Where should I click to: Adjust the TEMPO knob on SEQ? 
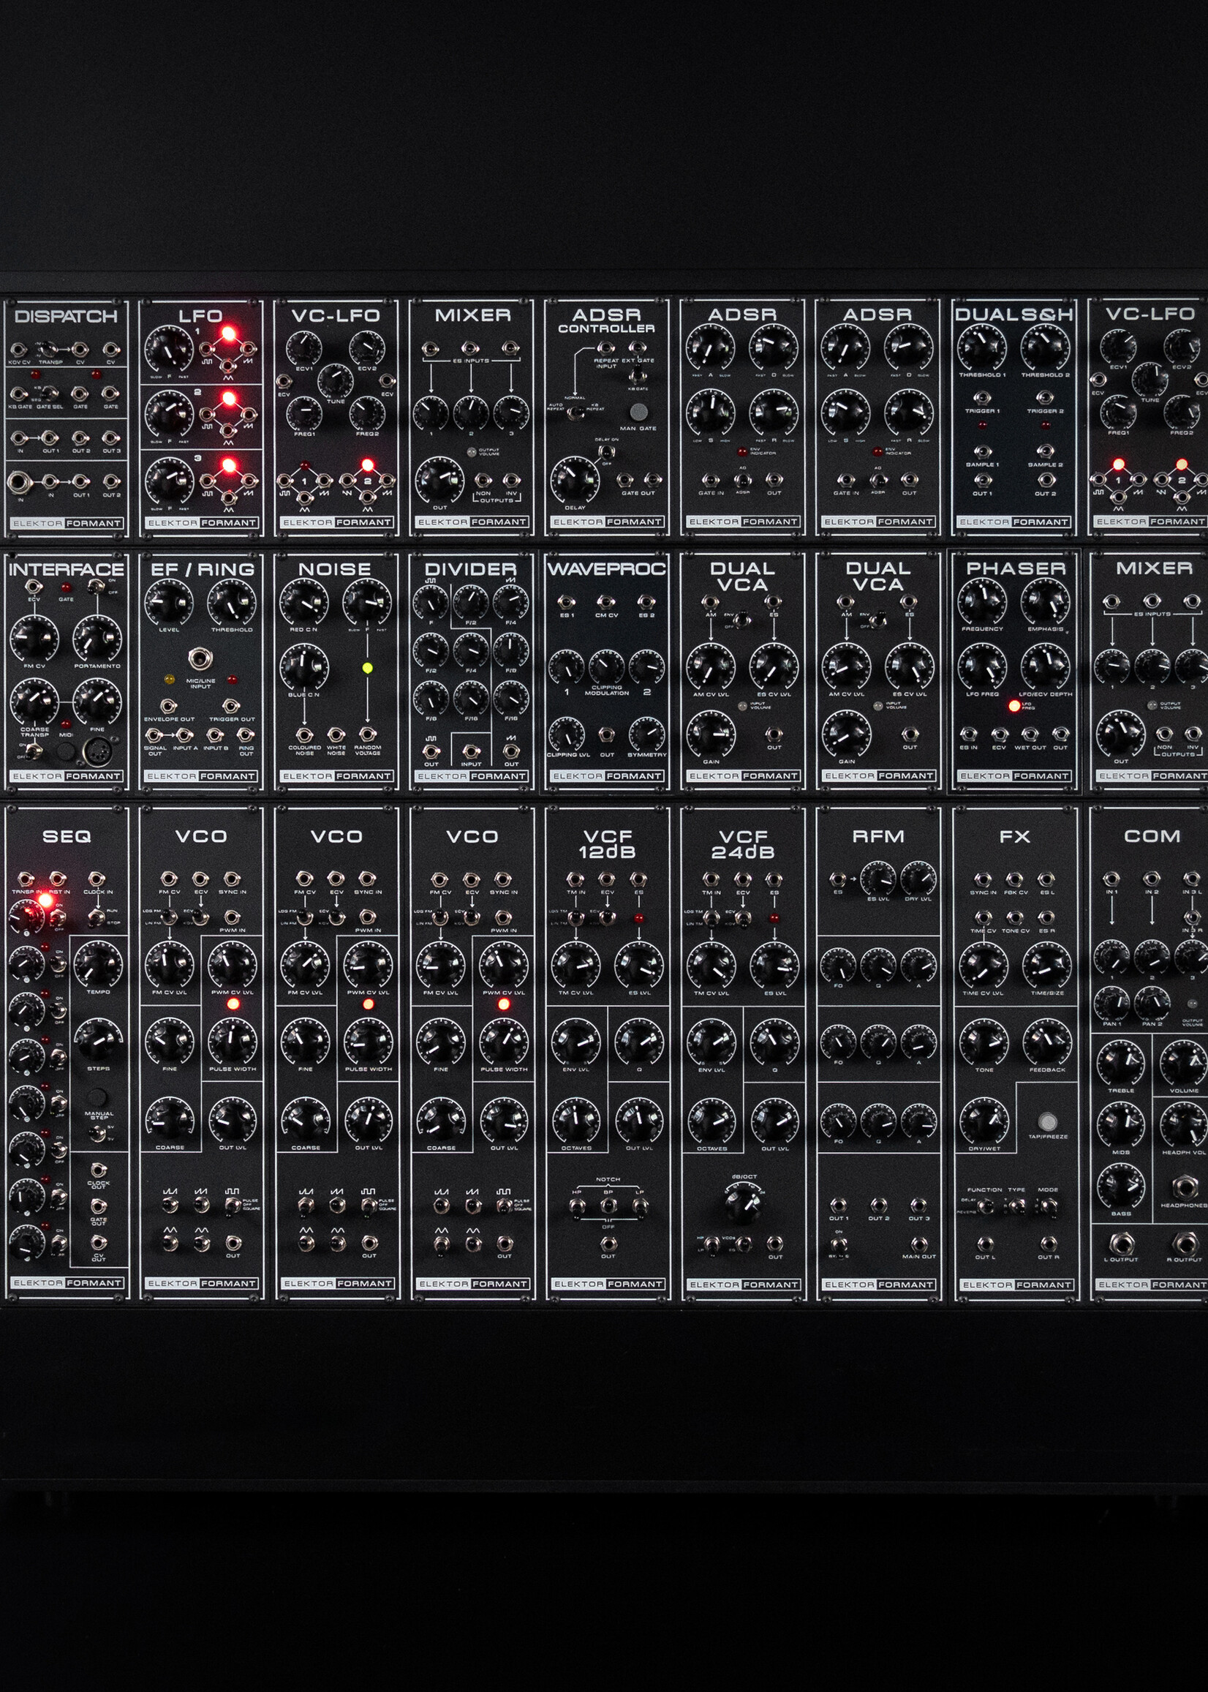pos(97,963)
